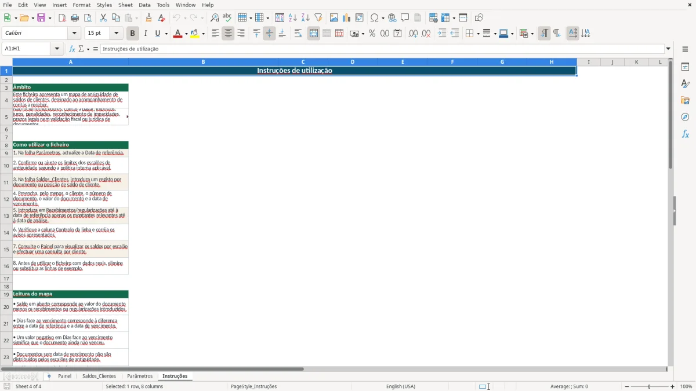Activate Clone Formatting paintbrush
The image size is (696, 391).
pyautogui.click(x=149, y=18)
